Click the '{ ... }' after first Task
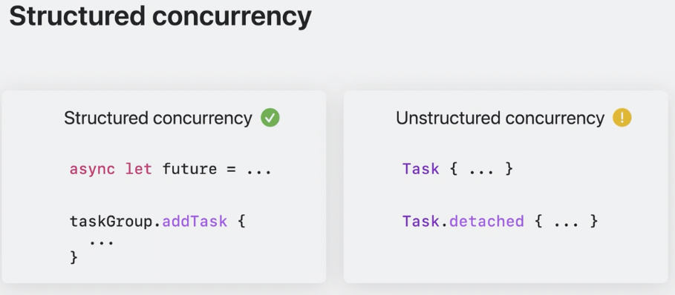Image resolution: width=675 pixels, height=295 pixels. pyautogui.click(x=482, y=169)
